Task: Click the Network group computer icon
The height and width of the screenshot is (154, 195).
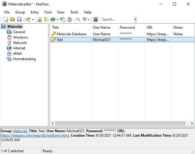Action: 9,43
